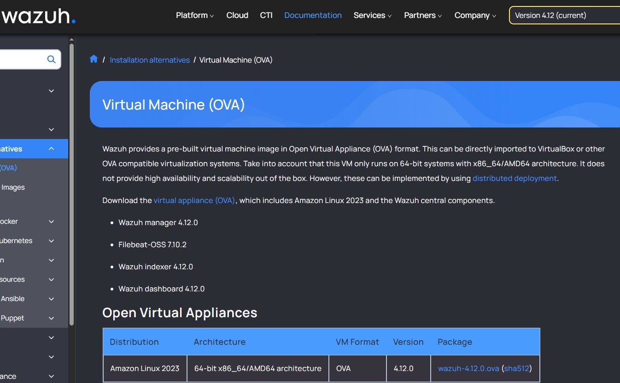The image size is (620, 383).
Task: Open the Company dropdown menu
Action: (475, 15)
